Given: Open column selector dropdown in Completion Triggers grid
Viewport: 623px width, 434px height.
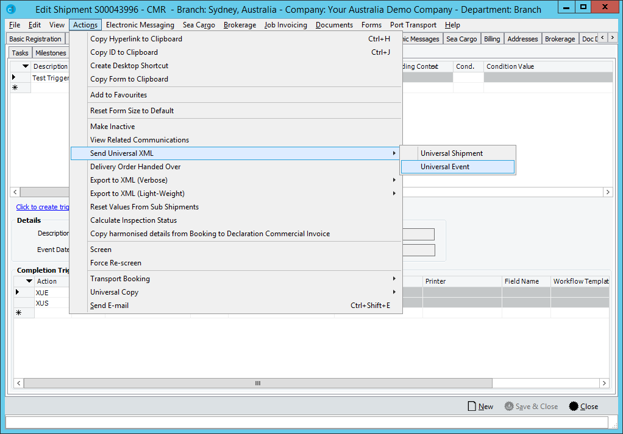Looking at the screenshot, I should 28,281.
